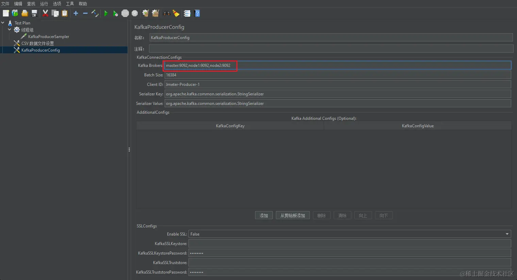Viewport: 517px width, 280px height.
Task: Open Help with the question mark icon
Action: (197, 13)
